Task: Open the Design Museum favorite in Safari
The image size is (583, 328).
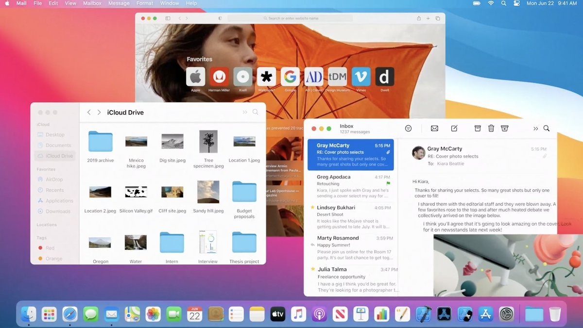Action: (x=337, y=77)
